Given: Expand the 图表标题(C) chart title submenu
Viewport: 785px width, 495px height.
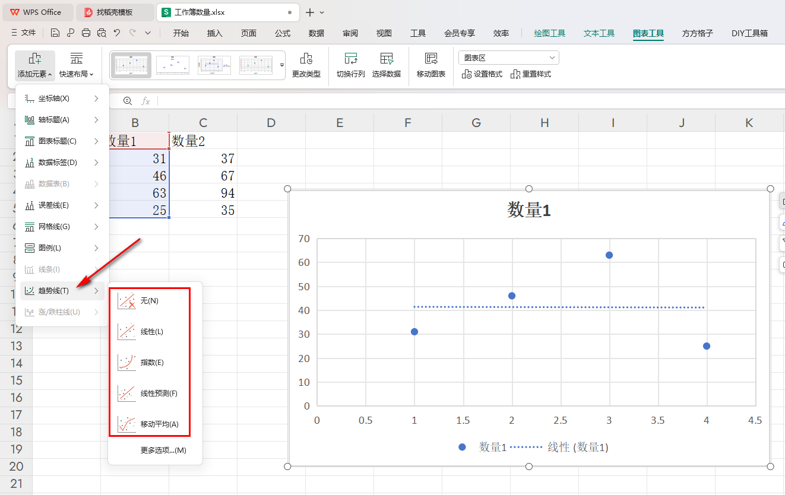Looking at the screenshot, I should pyautogui.click(x=62, y=141).
